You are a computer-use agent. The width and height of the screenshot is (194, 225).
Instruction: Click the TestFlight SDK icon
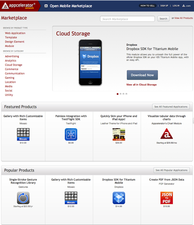tap(71, 134)
